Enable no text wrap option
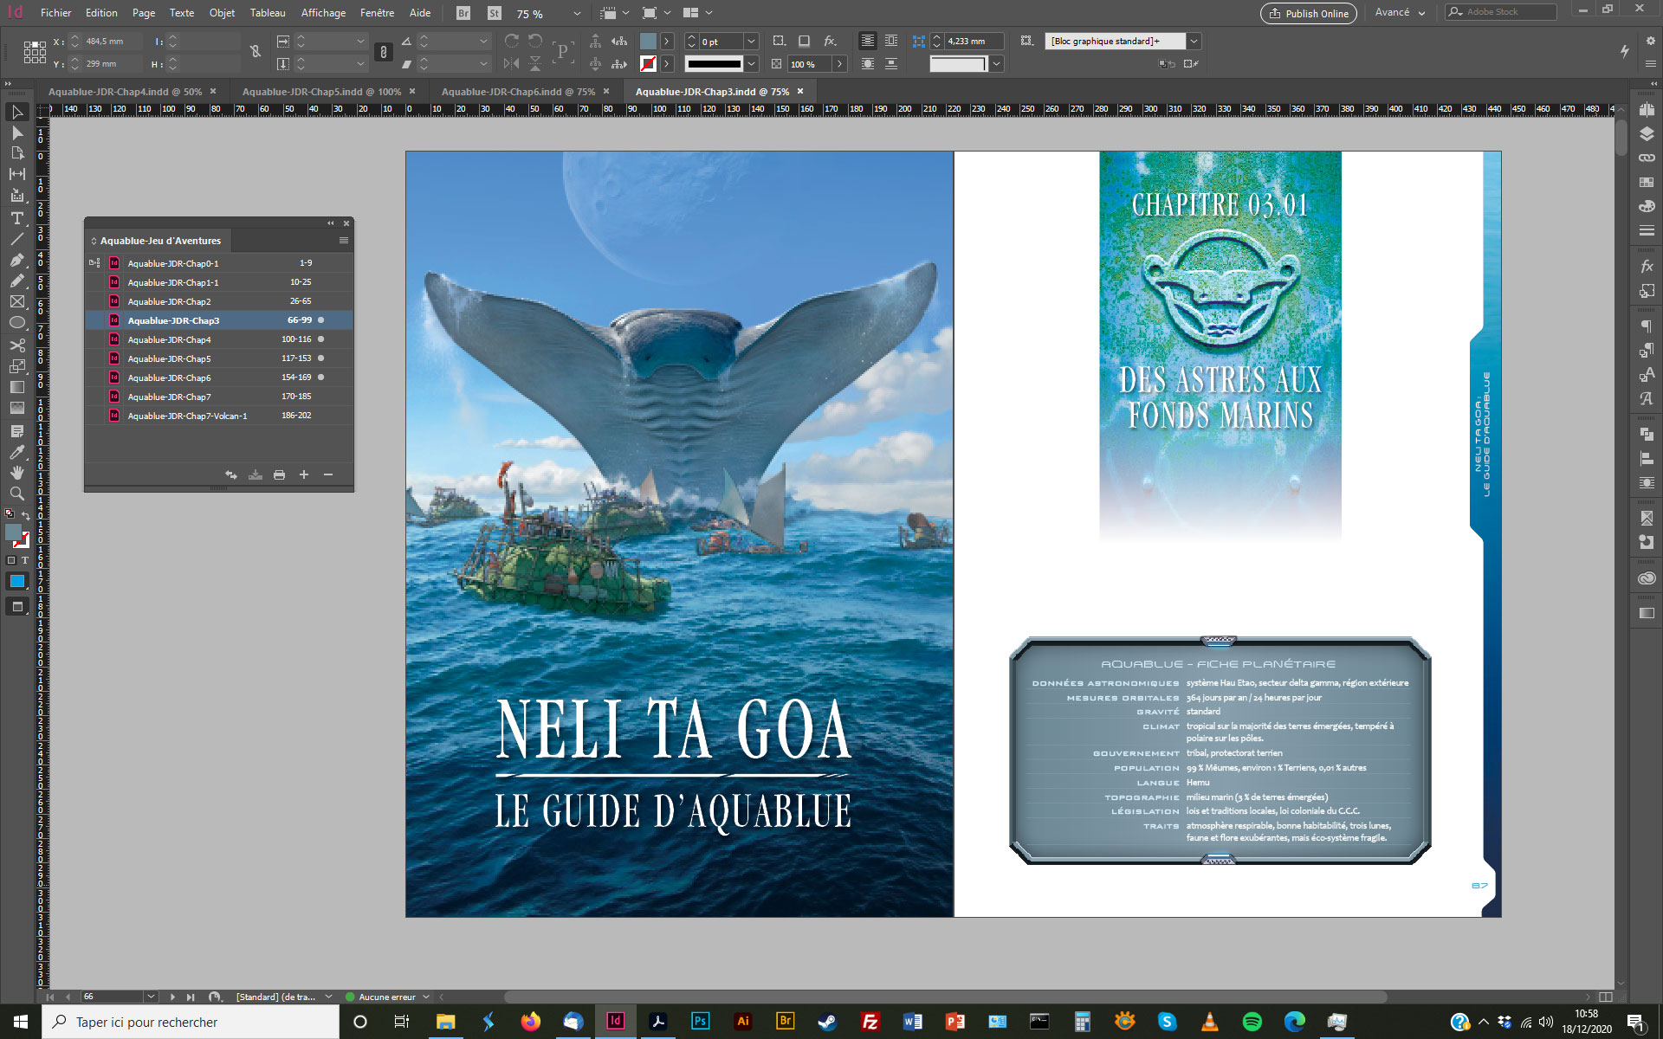1663x1039 pixels. tap(867, 41)
